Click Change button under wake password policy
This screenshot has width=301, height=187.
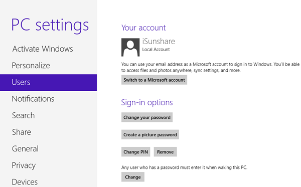point(133,177)
